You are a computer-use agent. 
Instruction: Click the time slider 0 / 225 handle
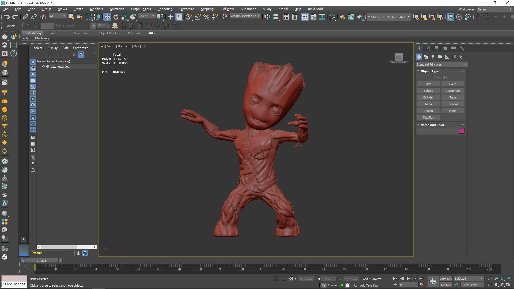tap(41, 261)
